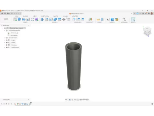The width and height of the screenshot is (154, 116).
Task: Open the Insert dropdown menu
Action: pyautogui.click(x=112, y=22)
